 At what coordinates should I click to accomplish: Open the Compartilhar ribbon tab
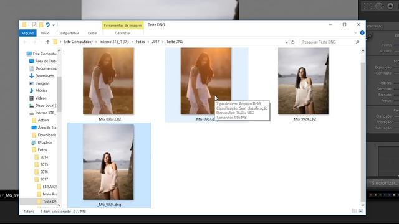pos(69,33)
